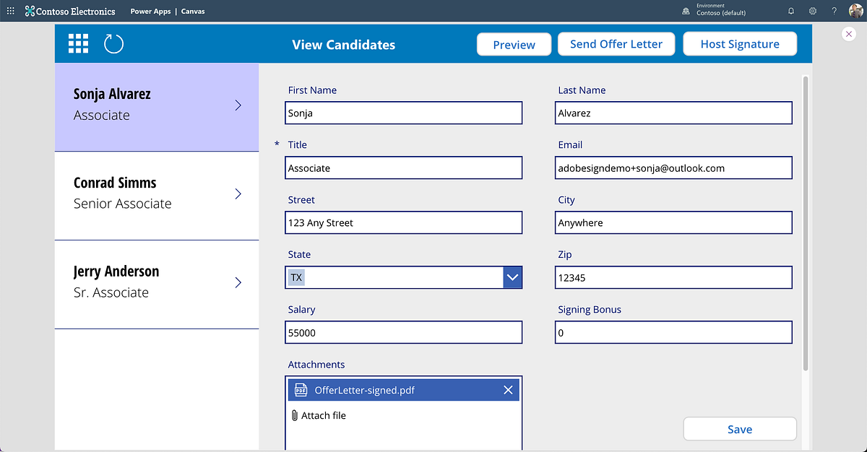Screen dimensions: 867x452
Task: Click the Host Signature button
Action: pos(740,43)
